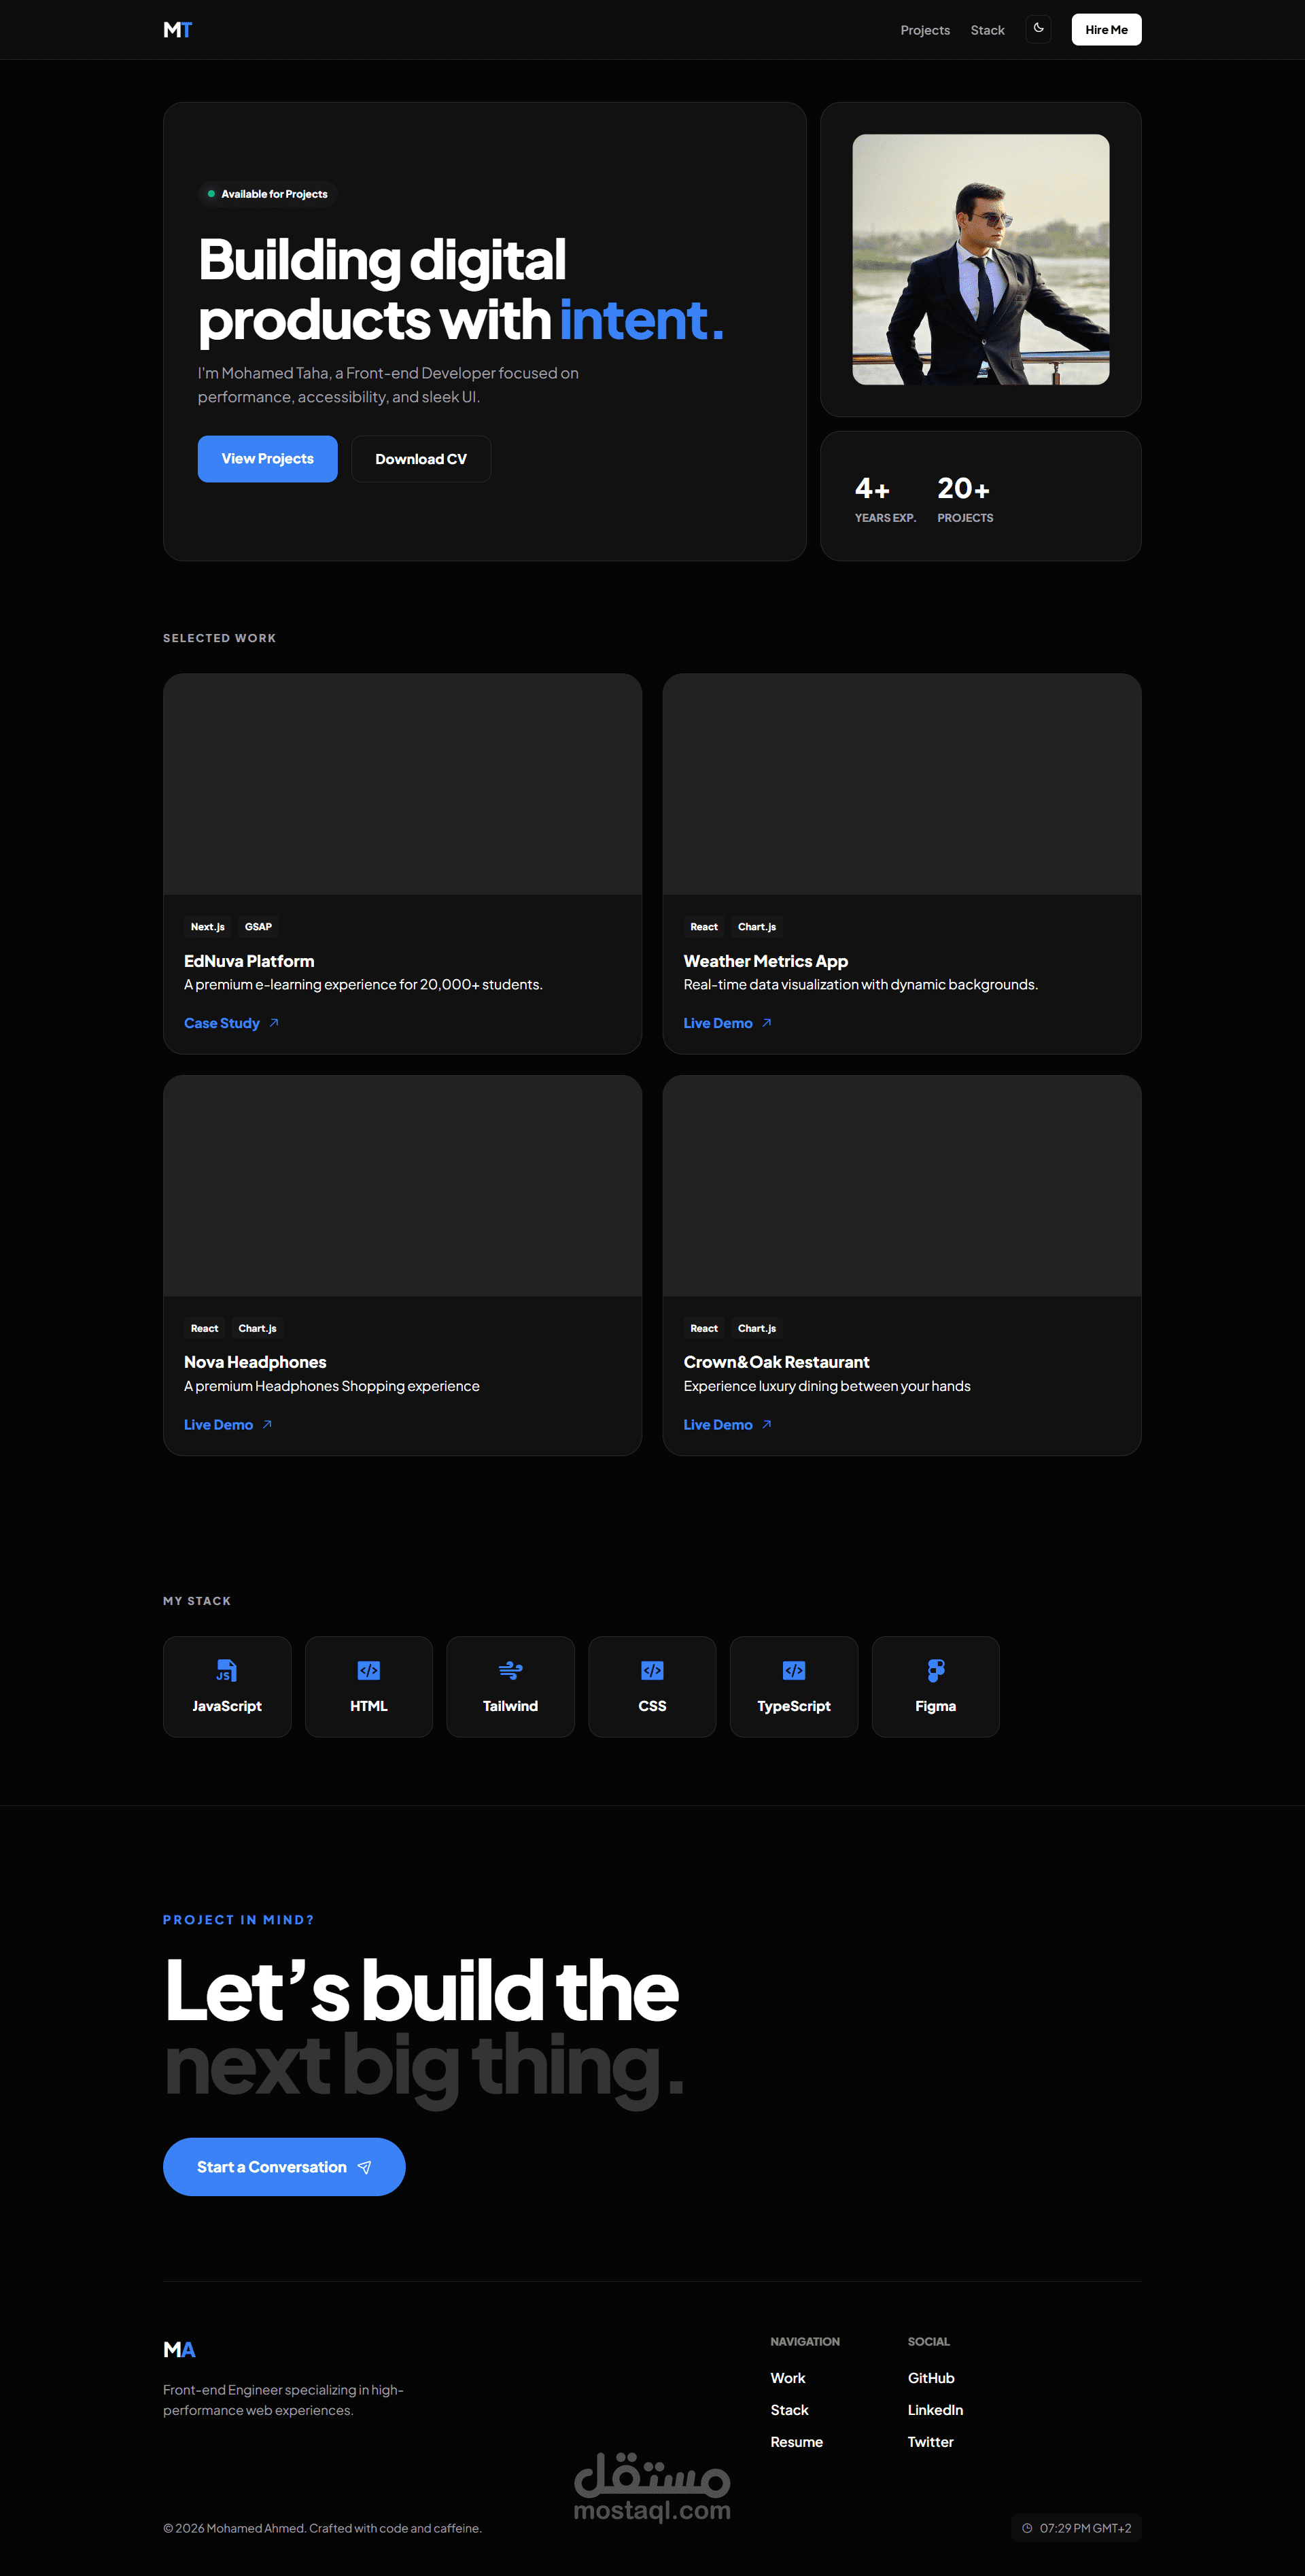Image resolution: width=1305 pixels, height=2576 pixels.
Task: Click the 4+ years experience stat
Action: pyautogui.click(x=884, y=500)
